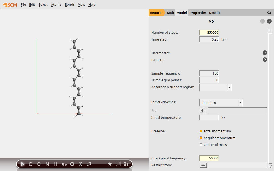Click the top carbon atom in chain
This screenshot has height=171, width=274.
pos(74,42)
